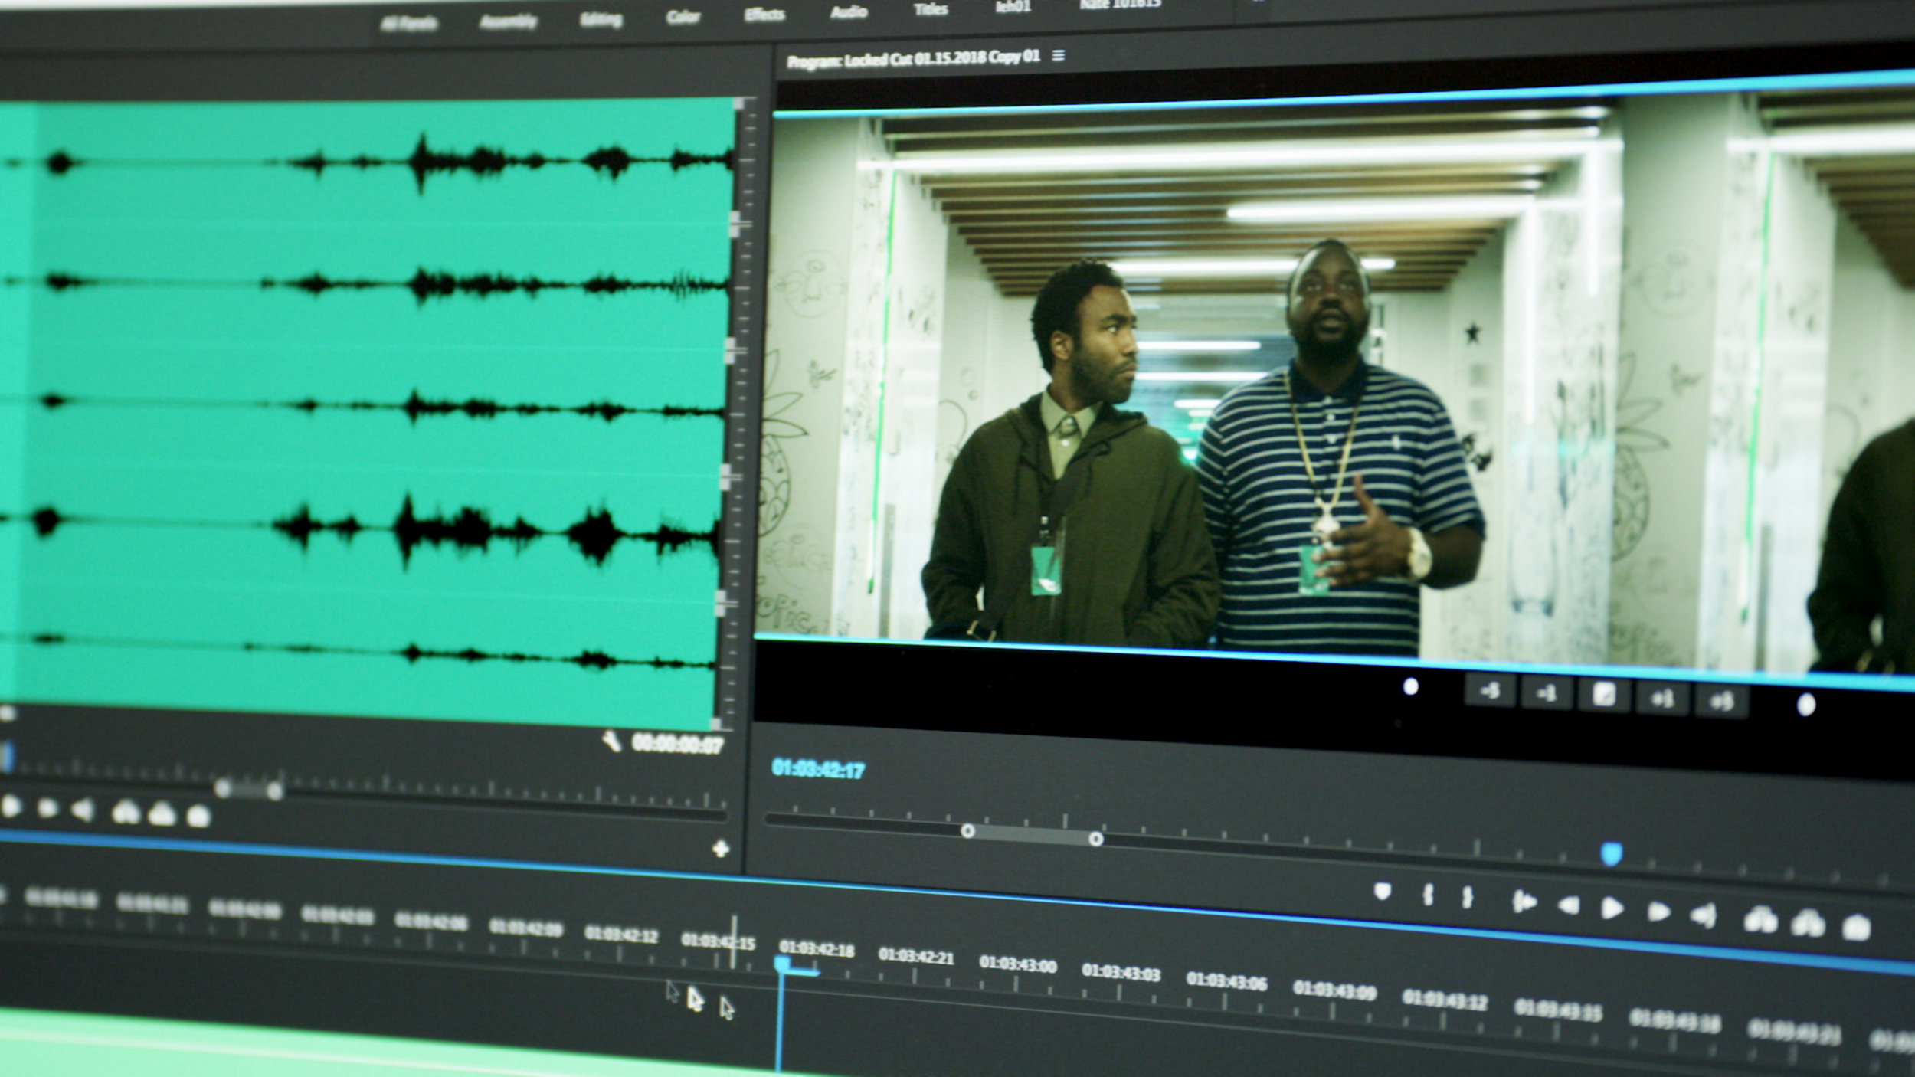Image resolution: width=1915 pixels, height=1077 pixels.
Task: Click the Source duration 00:00:00:07
Action: [677, 744]
